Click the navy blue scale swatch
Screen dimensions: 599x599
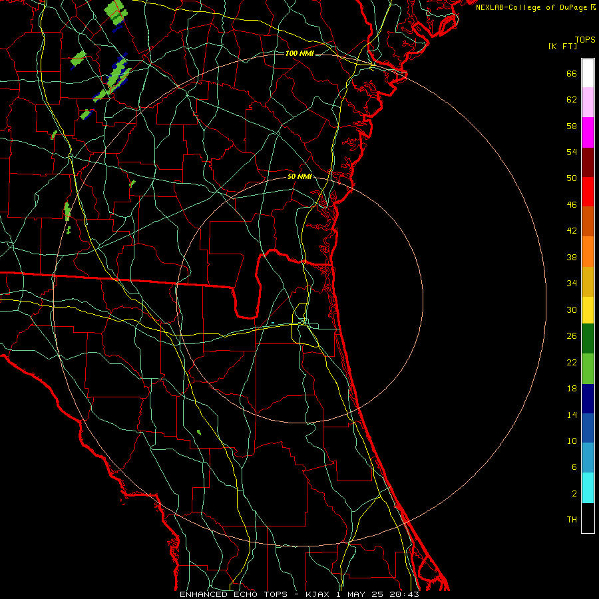coord(588,399)
